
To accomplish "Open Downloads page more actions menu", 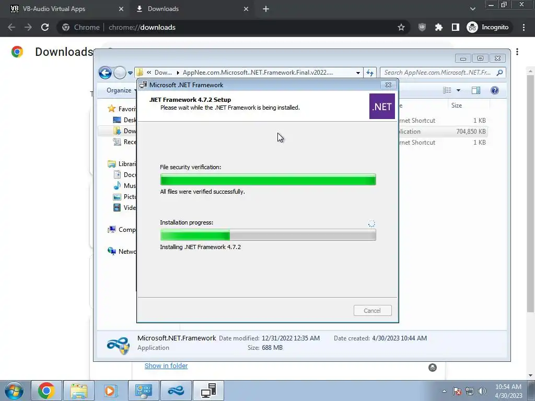I will [517, 52].
